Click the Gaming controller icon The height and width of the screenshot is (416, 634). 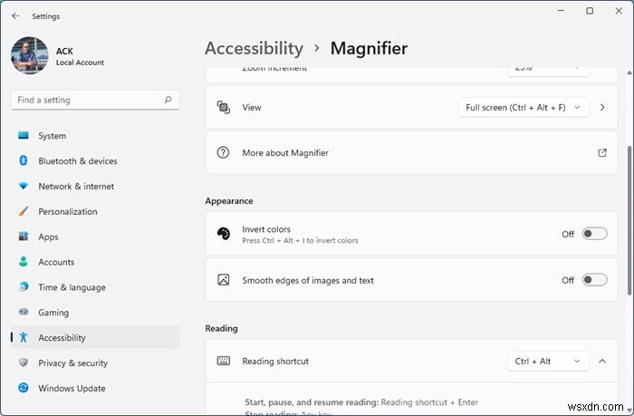24,312
